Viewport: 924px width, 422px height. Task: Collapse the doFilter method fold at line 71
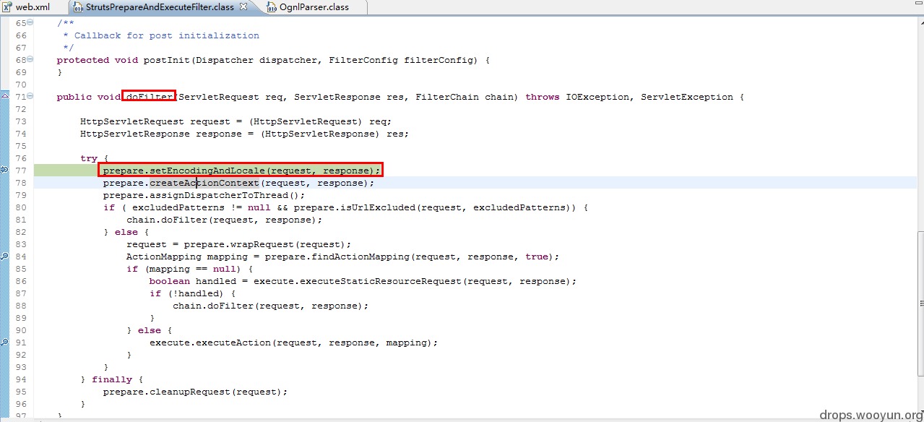[x=30, y=97]
